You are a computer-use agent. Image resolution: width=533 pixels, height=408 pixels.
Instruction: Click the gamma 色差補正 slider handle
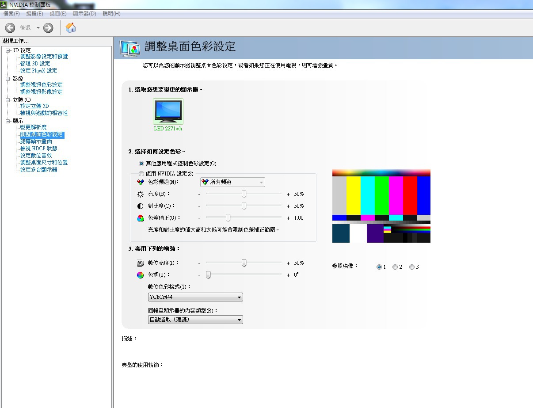[x=228, y=218]
